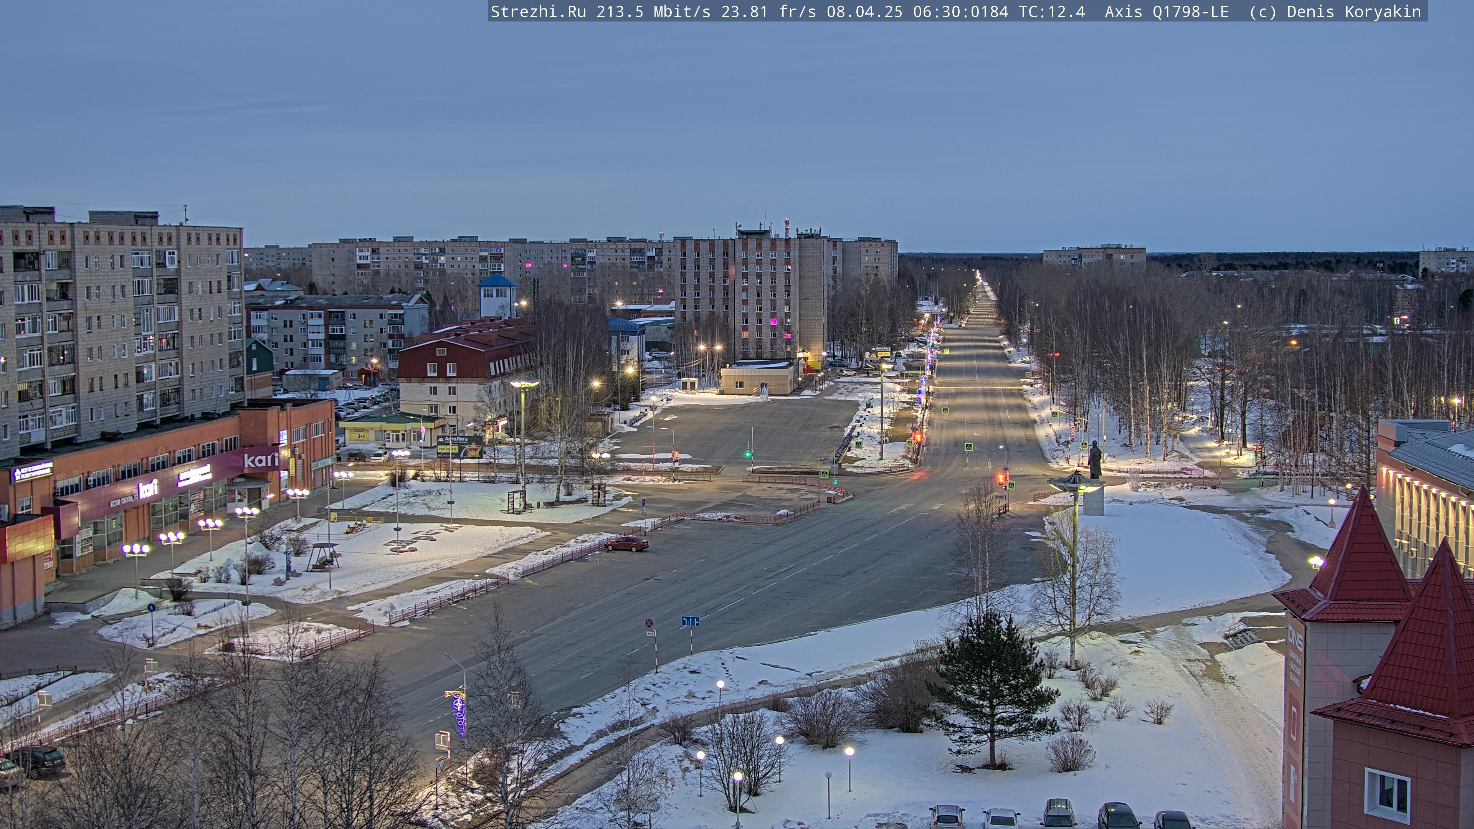Viewport: 1474px width, 829px height.
Task: Select the 23.81 fr/s frame rate value
Action: (x=768, y=12)
